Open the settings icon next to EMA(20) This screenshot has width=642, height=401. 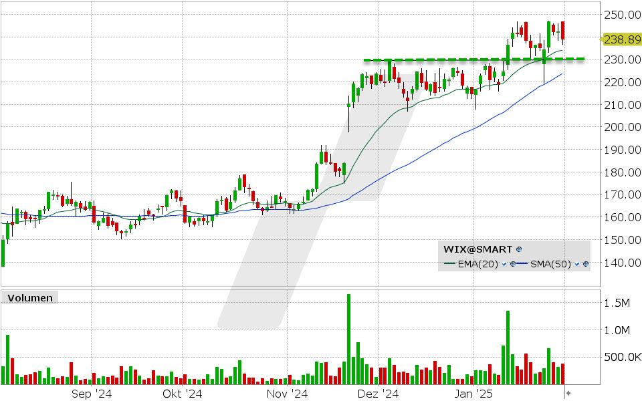(x=513, y=265)
